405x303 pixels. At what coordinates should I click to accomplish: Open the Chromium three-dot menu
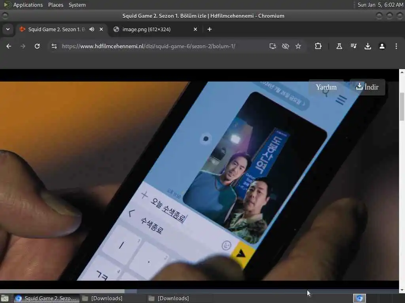[x=396, y=46]
